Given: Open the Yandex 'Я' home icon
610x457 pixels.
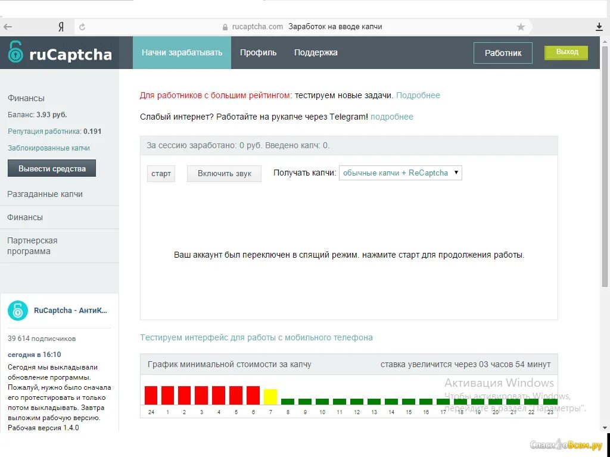Looking at the screenshot, I should (61, 27).
